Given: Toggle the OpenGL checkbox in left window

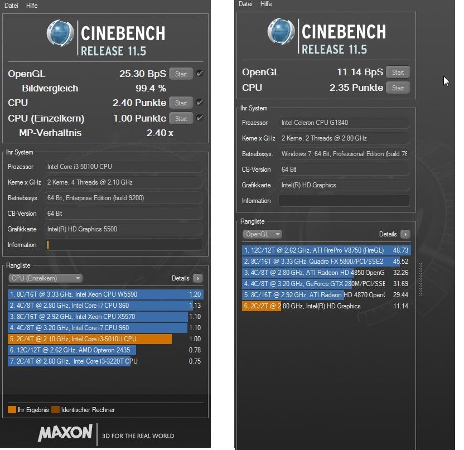Looking at the screenshot, I should pyautogui.click(x=200, y=74).
